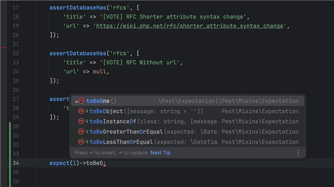Click assertDatabaseHas on line 17
This screenshot has width=334, height=187.
pos(78,8)
